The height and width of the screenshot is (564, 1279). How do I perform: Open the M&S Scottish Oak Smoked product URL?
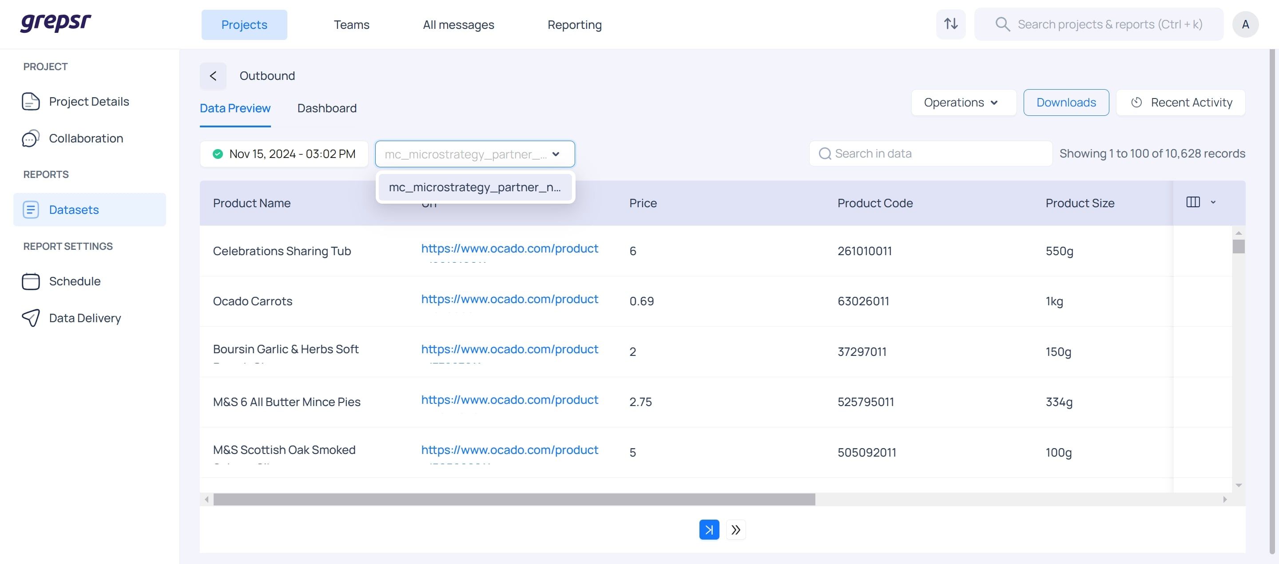[509, 450]
